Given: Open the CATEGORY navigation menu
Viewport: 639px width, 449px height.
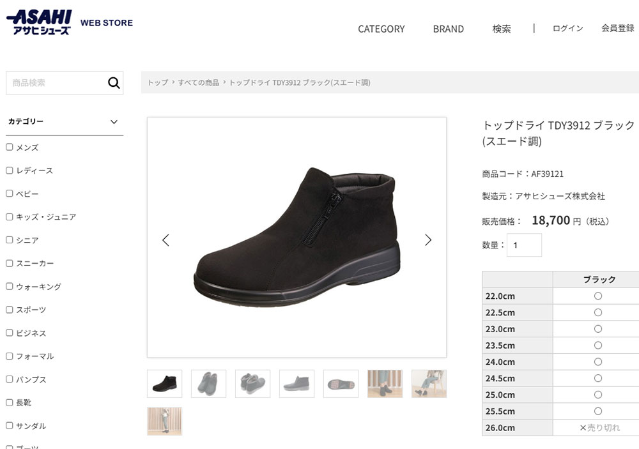Looking at the screenshot, I should (x=381, y=29).
